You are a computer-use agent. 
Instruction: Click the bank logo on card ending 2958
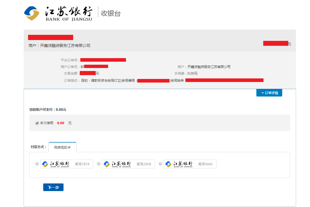(x=117, y=164)
